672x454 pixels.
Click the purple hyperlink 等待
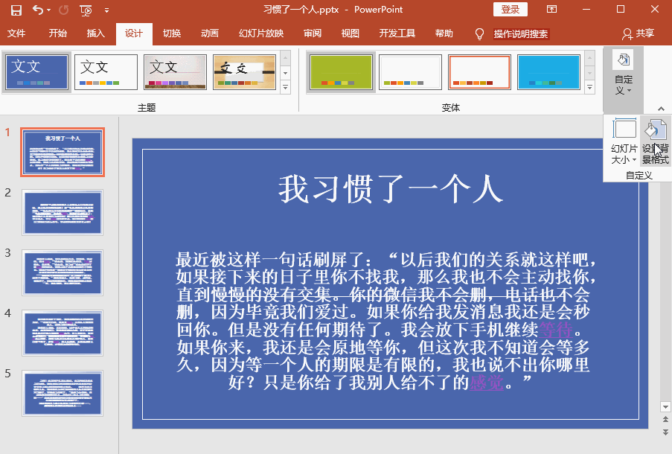tap(556, 329)
